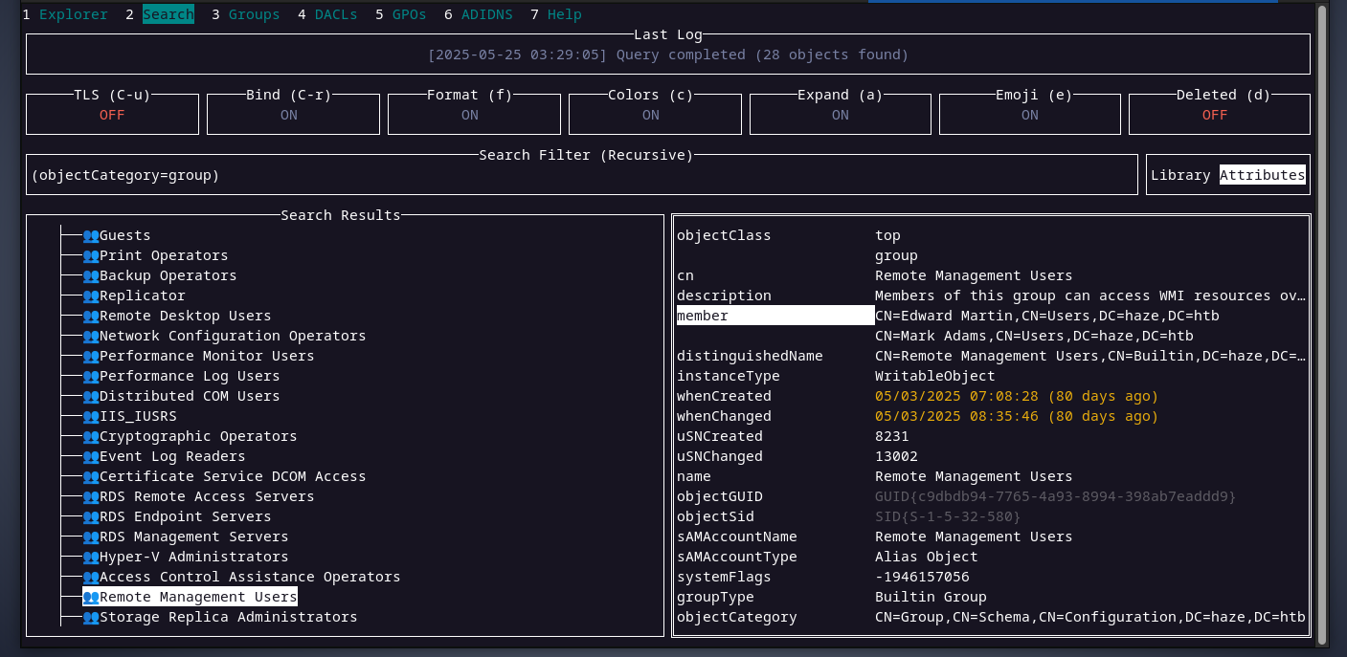Screen dimensions: 1347x657
Task: Click the group icon next to Guests
Action: pos(91,235)
